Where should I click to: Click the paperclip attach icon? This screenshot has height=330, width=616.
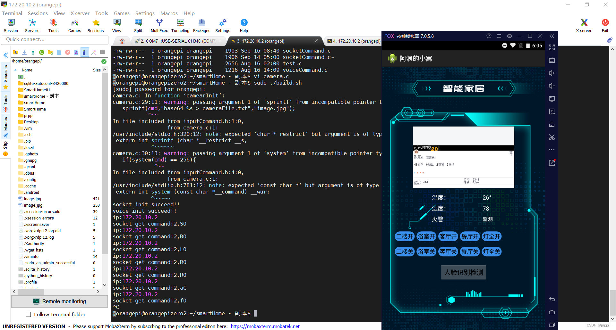(x=610, y=40)
